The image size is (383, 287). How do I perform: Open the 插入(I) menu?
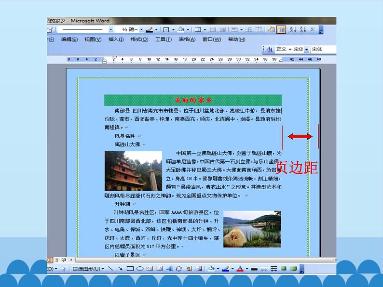pyautogui.click(x=116, y=39)
